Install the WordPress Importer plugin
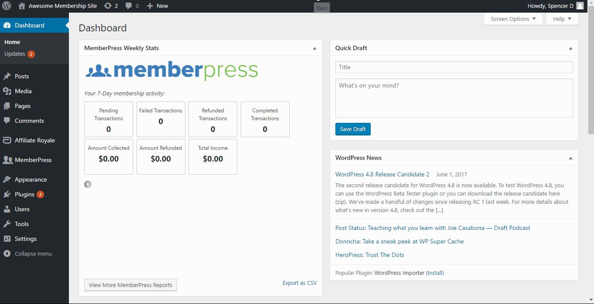Screen dimensions: 594x304 tap(435, 273)
